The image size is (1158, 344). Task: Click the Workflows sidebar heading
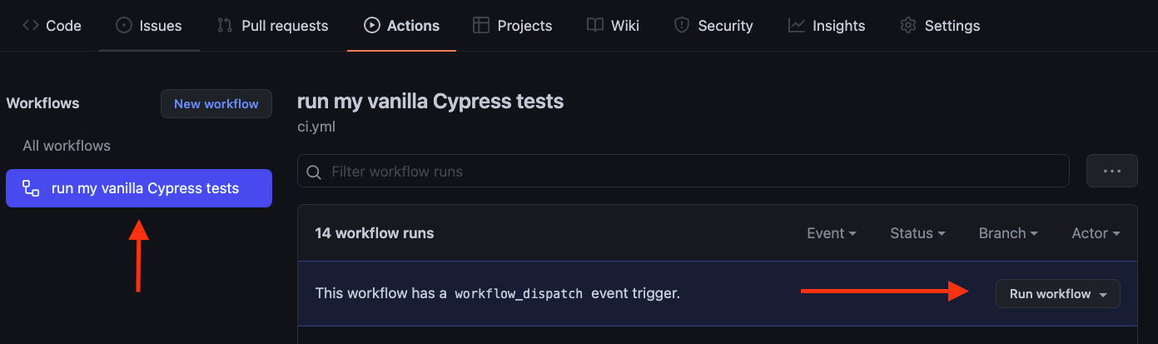point(43,103)
